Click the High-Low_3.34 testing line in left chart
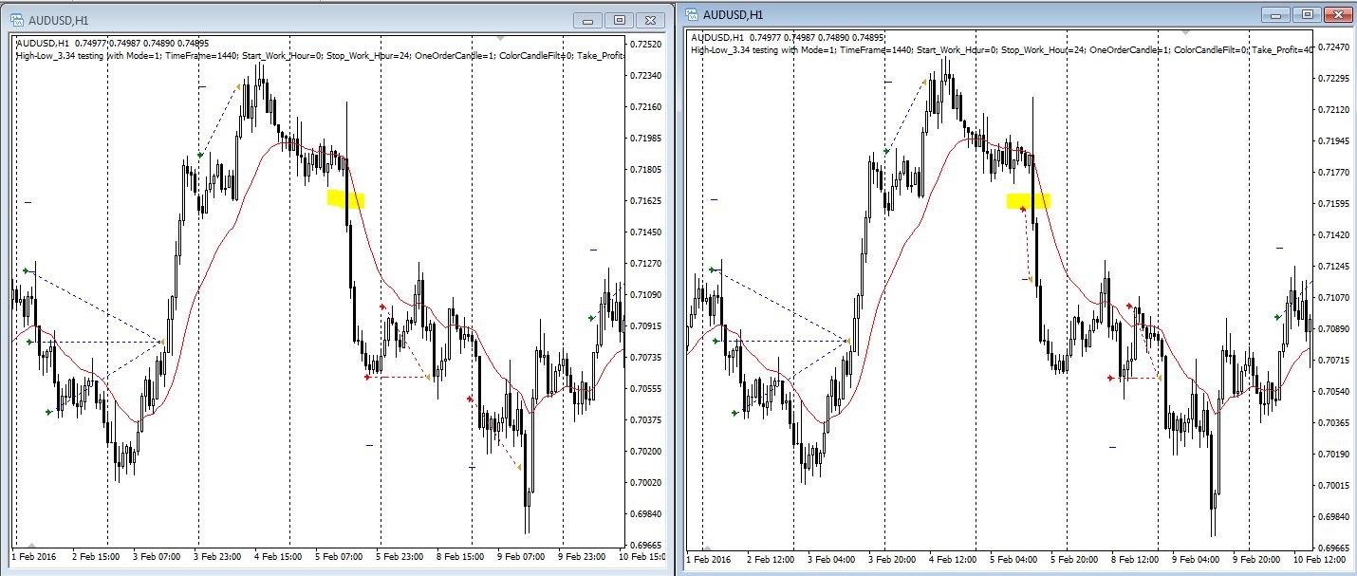 coord(319,55)
